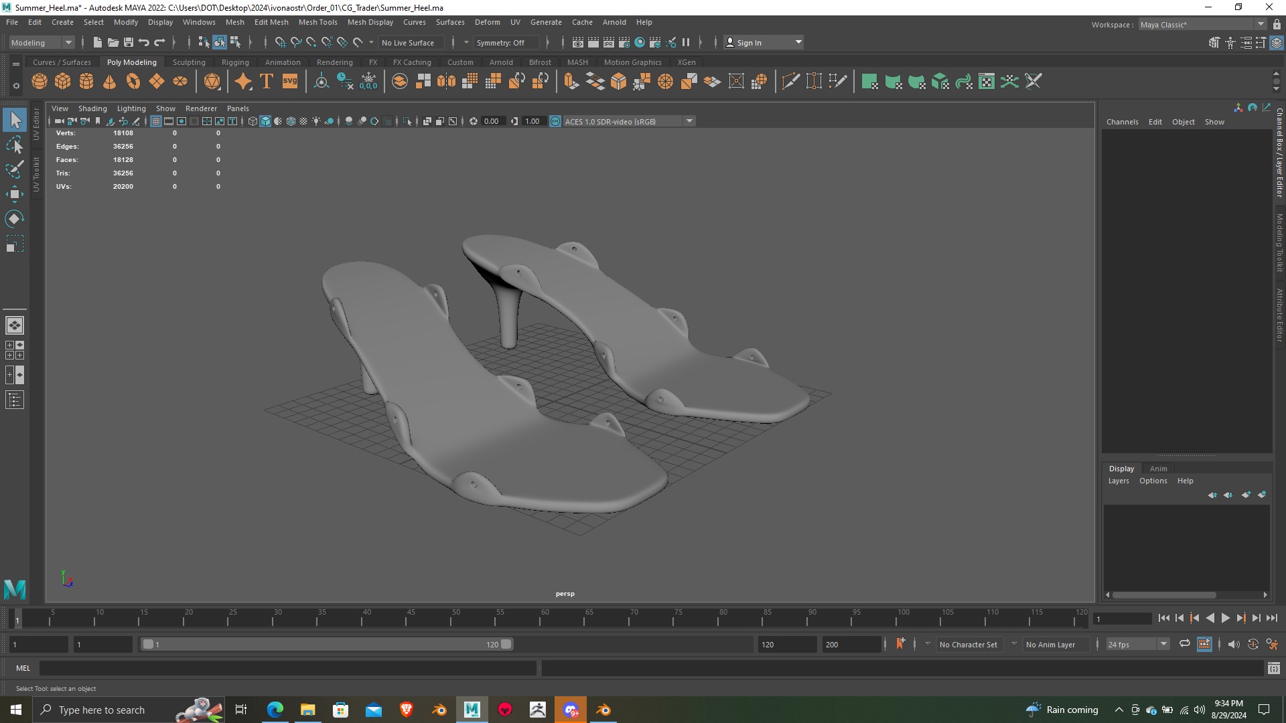Click the Polygon Type text tool icon
1286x723 pixels.
click(267, 82)
